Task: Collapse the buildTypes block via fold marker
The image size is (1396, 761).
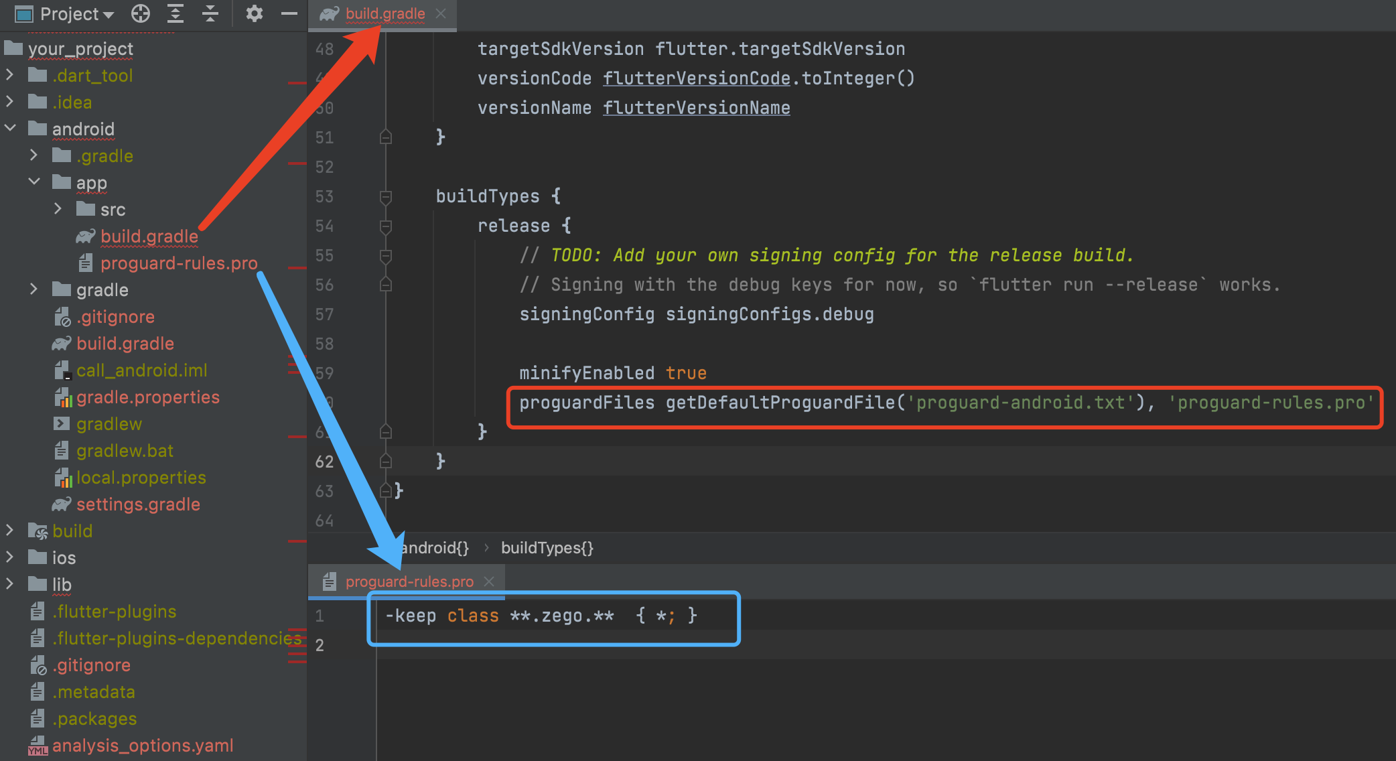Action: [385, 196]
